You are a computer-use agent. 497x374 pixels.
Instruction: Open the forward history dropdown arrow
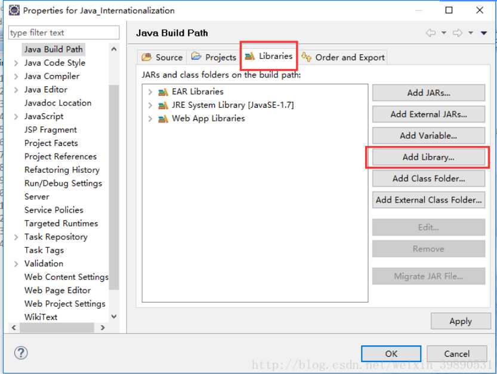pyautogui.click(x=471, y=33)
